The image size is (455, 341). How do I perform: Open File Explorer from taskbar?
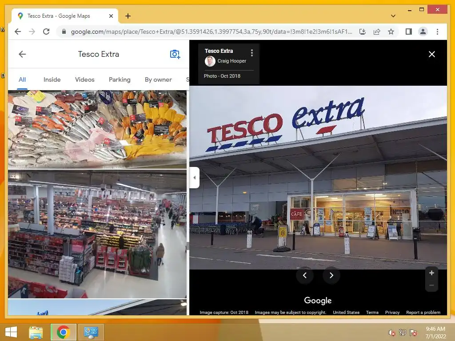tap(36, 332)
